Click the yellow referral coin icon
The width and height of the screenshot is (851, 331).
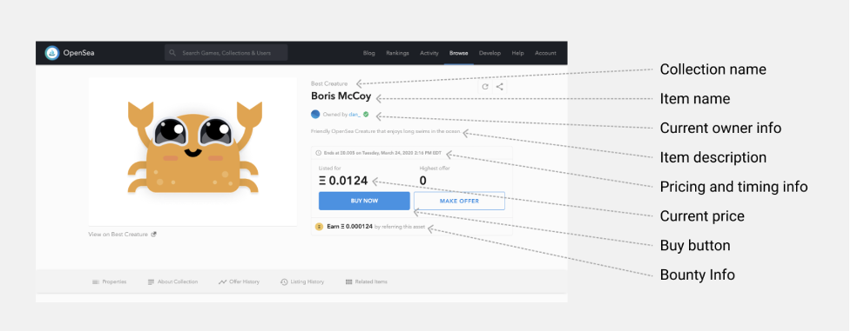tap(319, 227)
